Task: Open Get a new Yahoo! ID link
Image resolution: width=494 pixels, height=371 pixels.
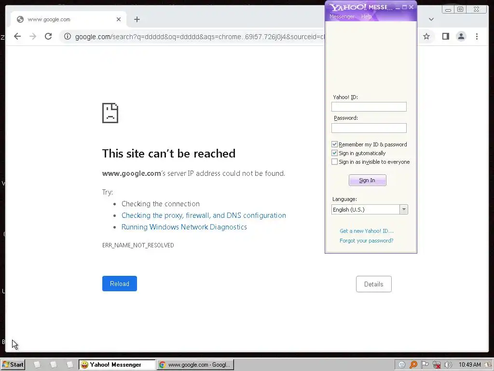Action: point(367,231)
